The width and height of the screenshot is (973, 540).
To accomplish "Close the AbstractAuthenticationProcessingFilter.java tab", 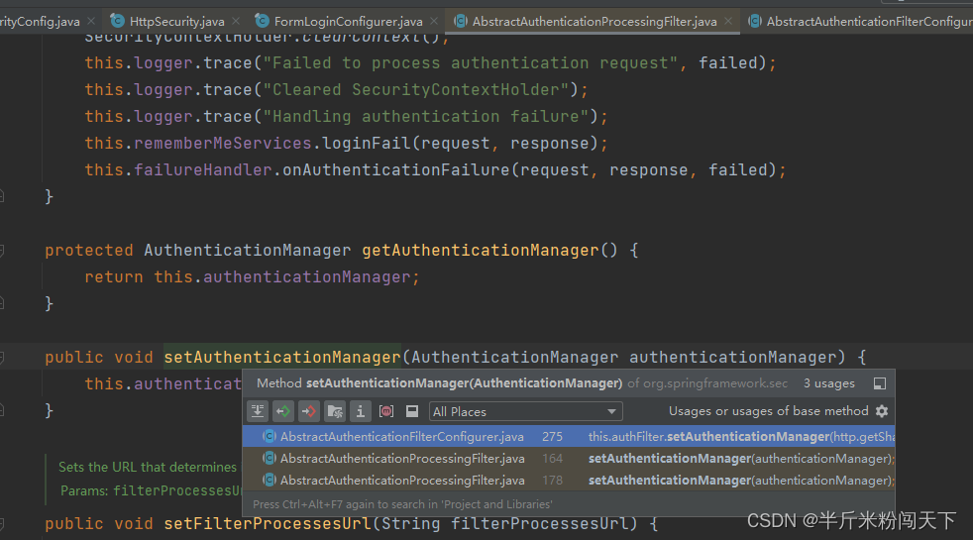I will tap(729, 21).
